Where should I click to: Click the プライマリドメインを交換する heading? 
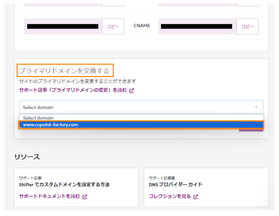tap(64, 71)
